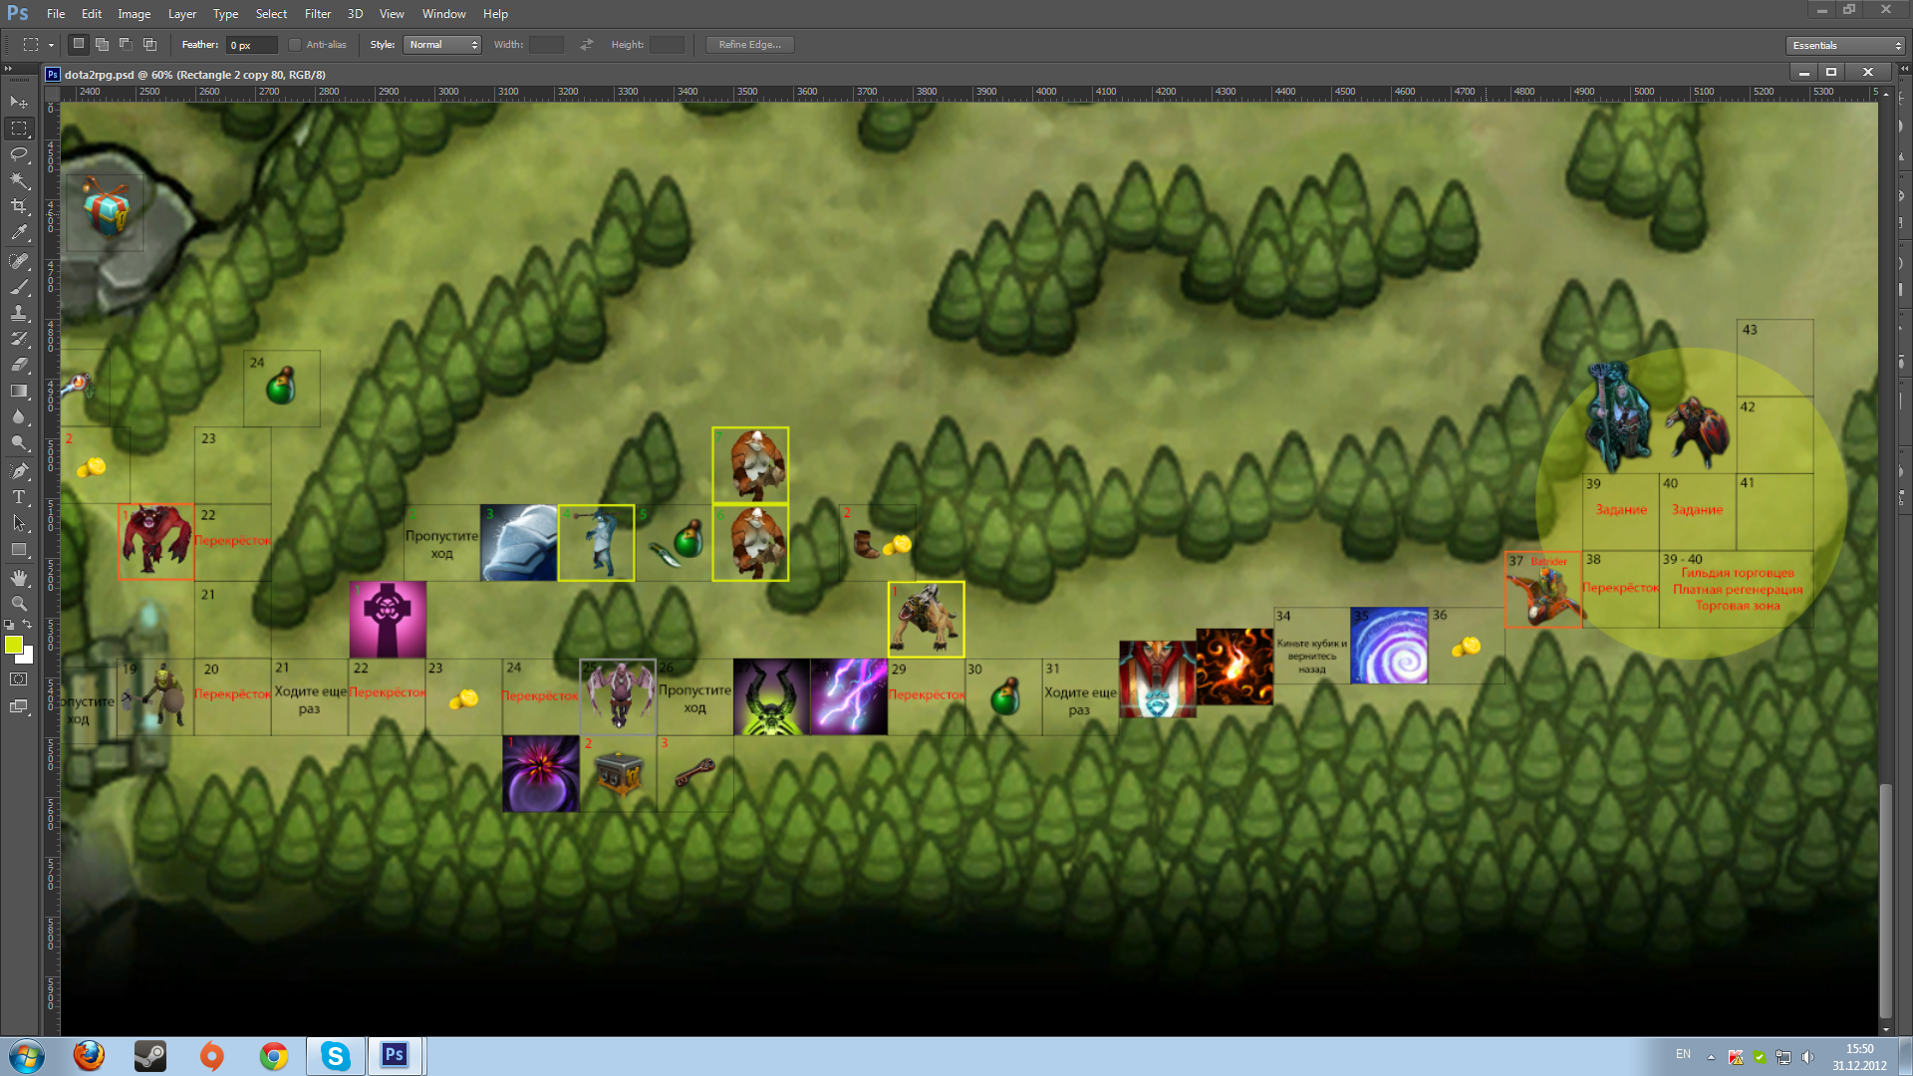
Task: Enable Add to selection mode
Action: coord(103,45)
